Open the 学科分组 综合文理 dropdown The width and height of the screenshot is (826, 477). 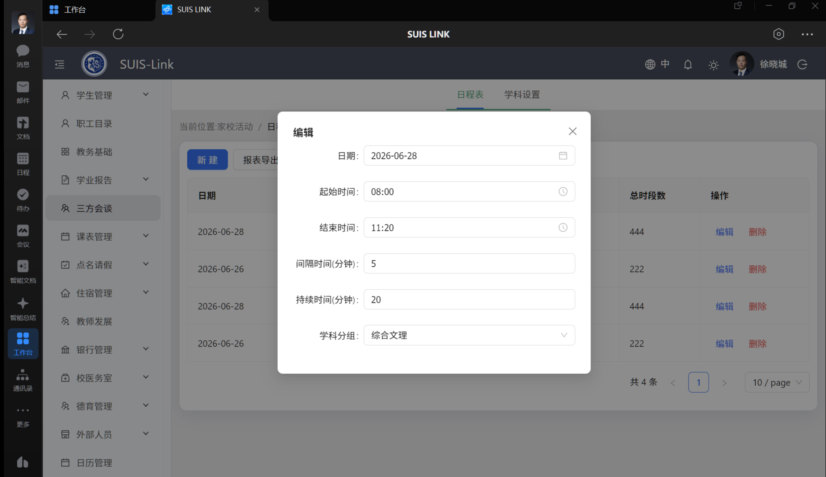click(x=469, y=335)
